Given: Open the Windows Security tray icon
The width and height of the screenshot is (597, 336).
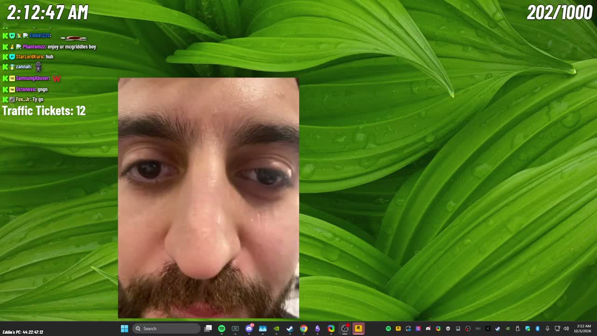Looking at the screenshot, I should 528,329.
